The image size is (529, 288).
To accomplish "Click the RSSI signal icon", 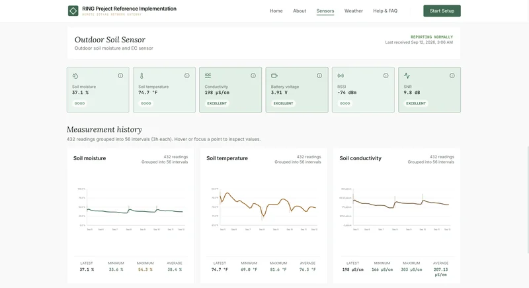I will pos(341,75).
